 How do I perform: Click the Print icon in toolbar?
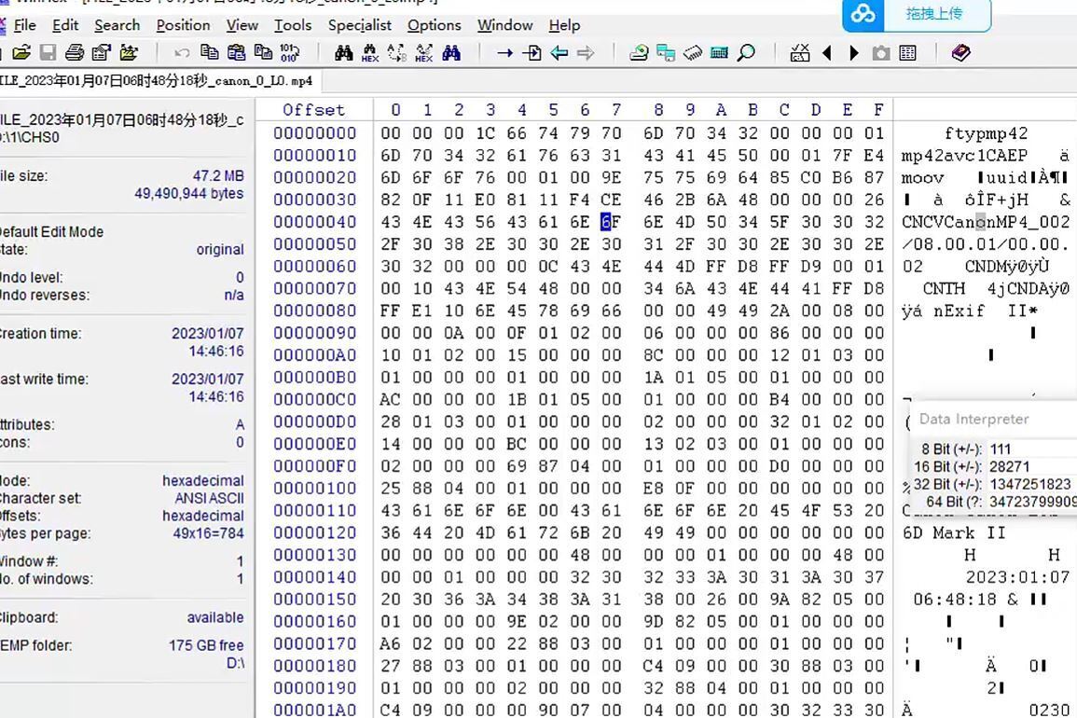pos(75,52)
